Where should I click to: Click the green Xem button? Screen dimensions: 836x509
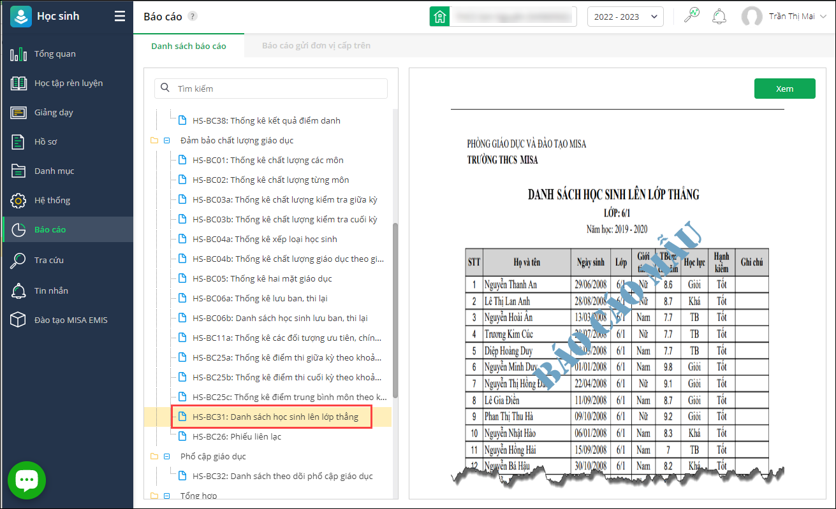click(x=784, y=89)
